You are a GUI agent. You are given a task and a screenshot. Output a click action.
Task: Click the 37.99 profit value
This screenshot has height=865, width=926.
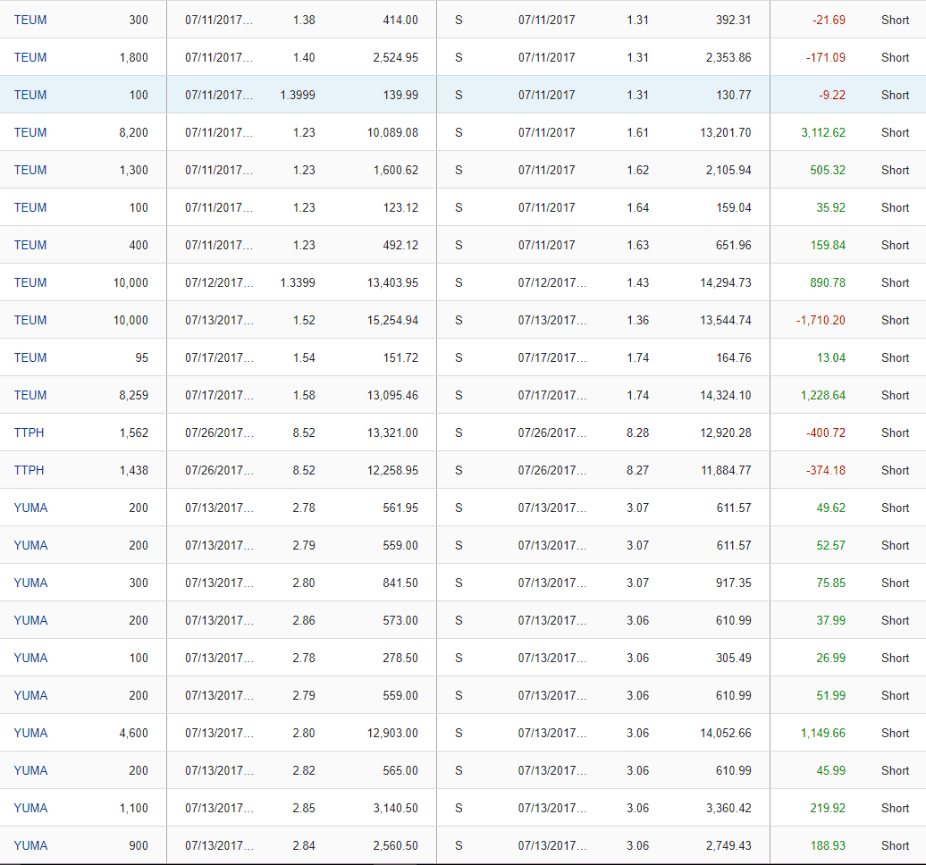point(831,620)
